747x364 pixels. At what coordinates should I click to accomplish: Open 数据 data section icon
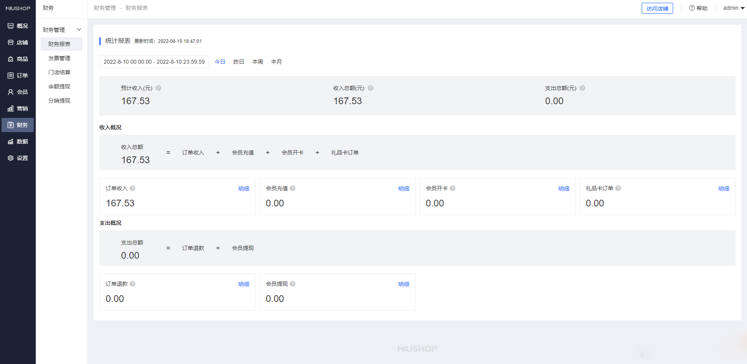11,142
